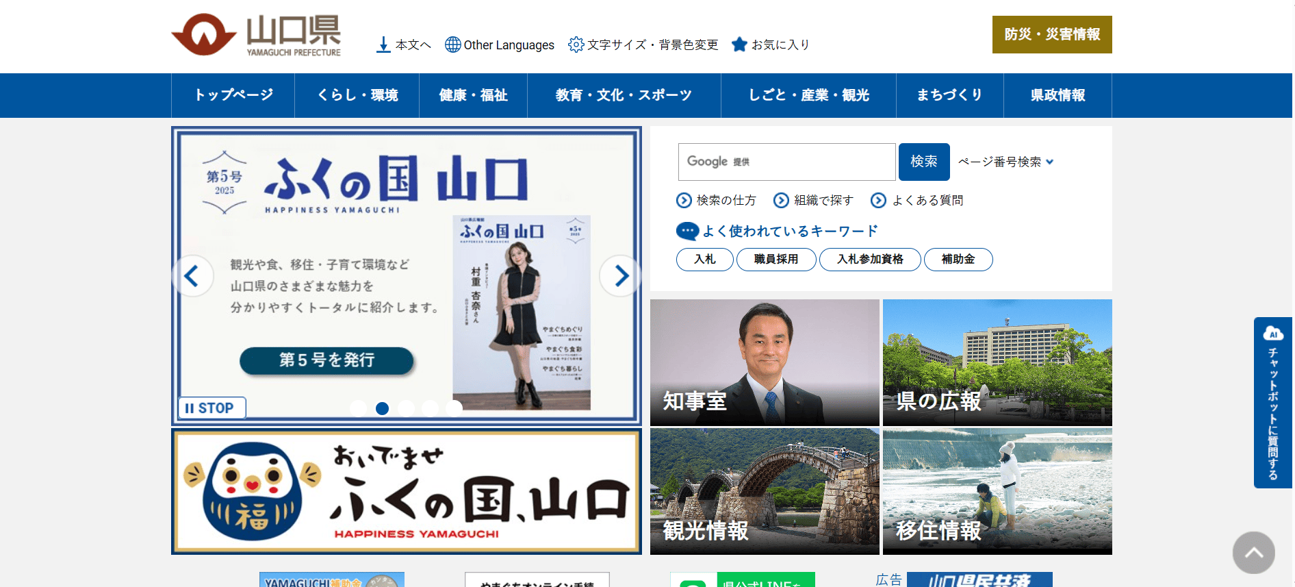Image resolution: width=1295 pixels, height=587 pixels.
Task: Select the 職員採用 keyword tag
Action: click(x=776, y=260)
